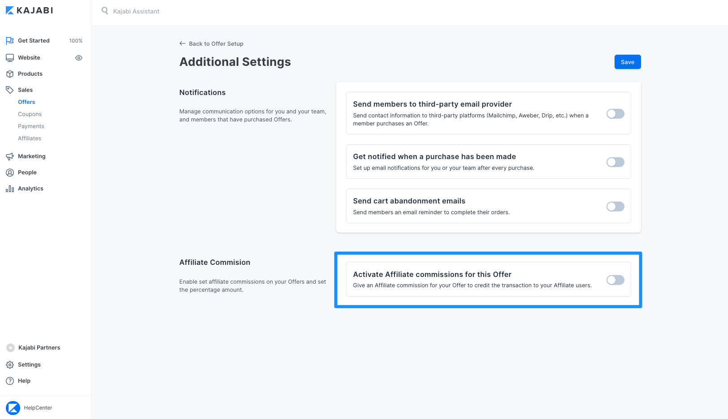Click the Analytics bar chart icon
Viewport: 728px width, 419px height.
[10, 189]
